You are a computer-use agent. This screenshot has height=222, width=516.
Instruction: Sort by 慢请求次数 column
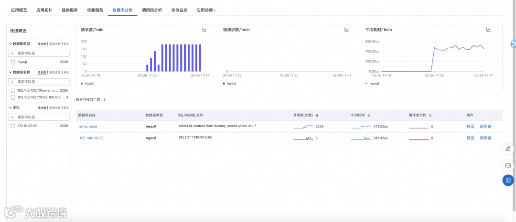tap(430, 116)
